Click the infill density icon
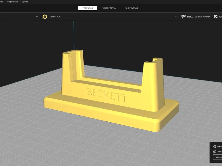222x166 pixels. pos(216,17)
